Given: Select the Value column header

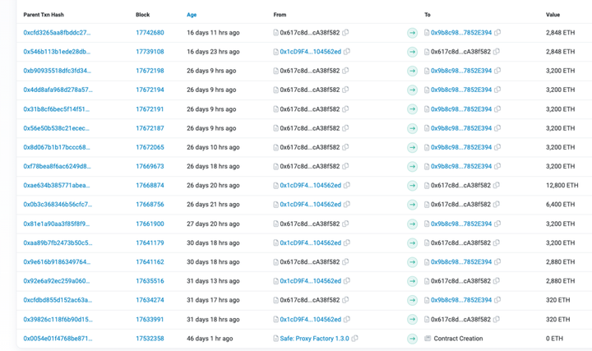Looking at the screenshot, I should 553,15.
